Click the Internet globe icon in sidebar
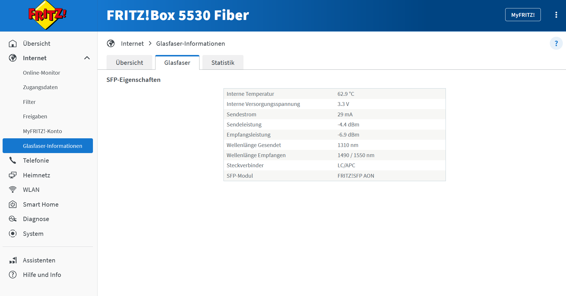This screenshot has height=296, width=566. coord(13,58)
